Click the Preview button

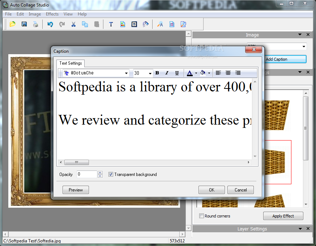point(76,190)
